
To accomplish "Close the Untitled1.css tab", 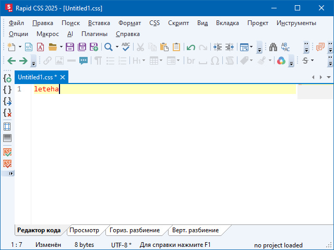I will pos(63,77).
